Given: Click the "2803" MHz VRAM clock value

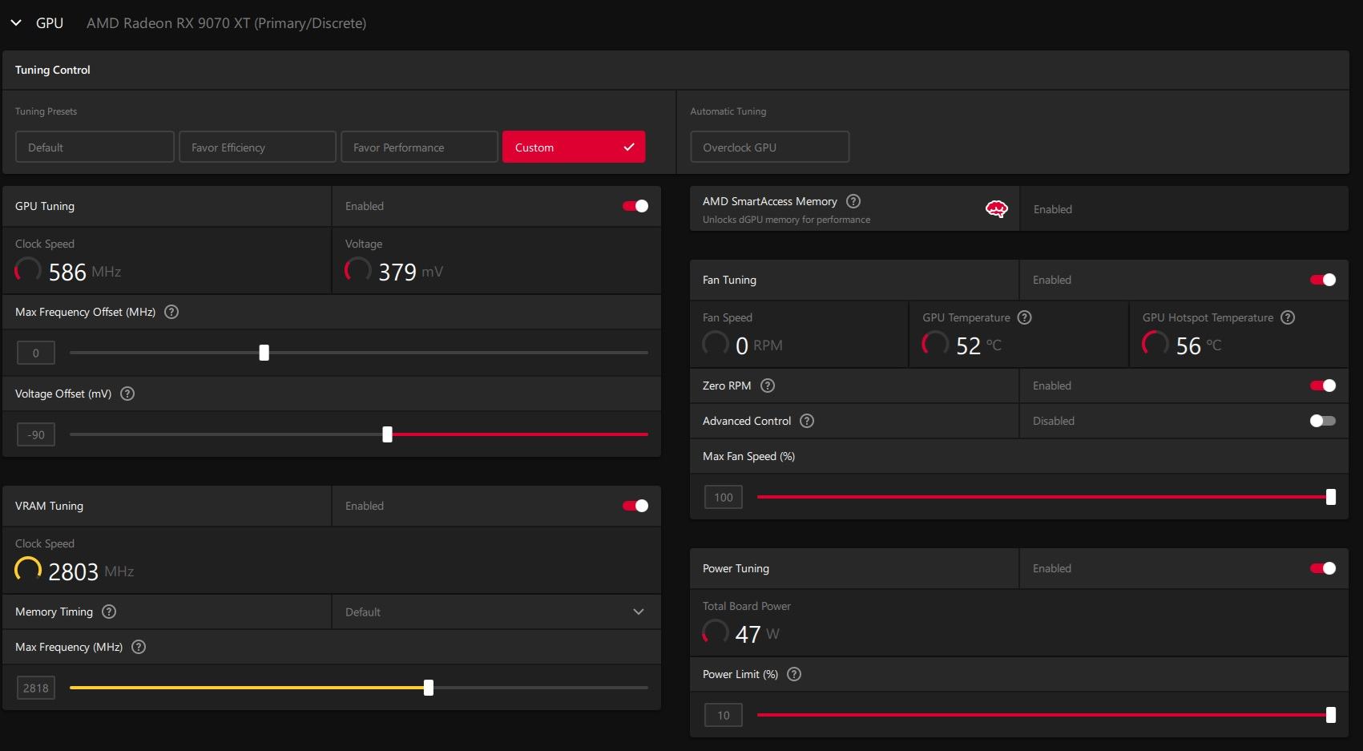Looking at the screenshot, I should click(x=74, y=572).
